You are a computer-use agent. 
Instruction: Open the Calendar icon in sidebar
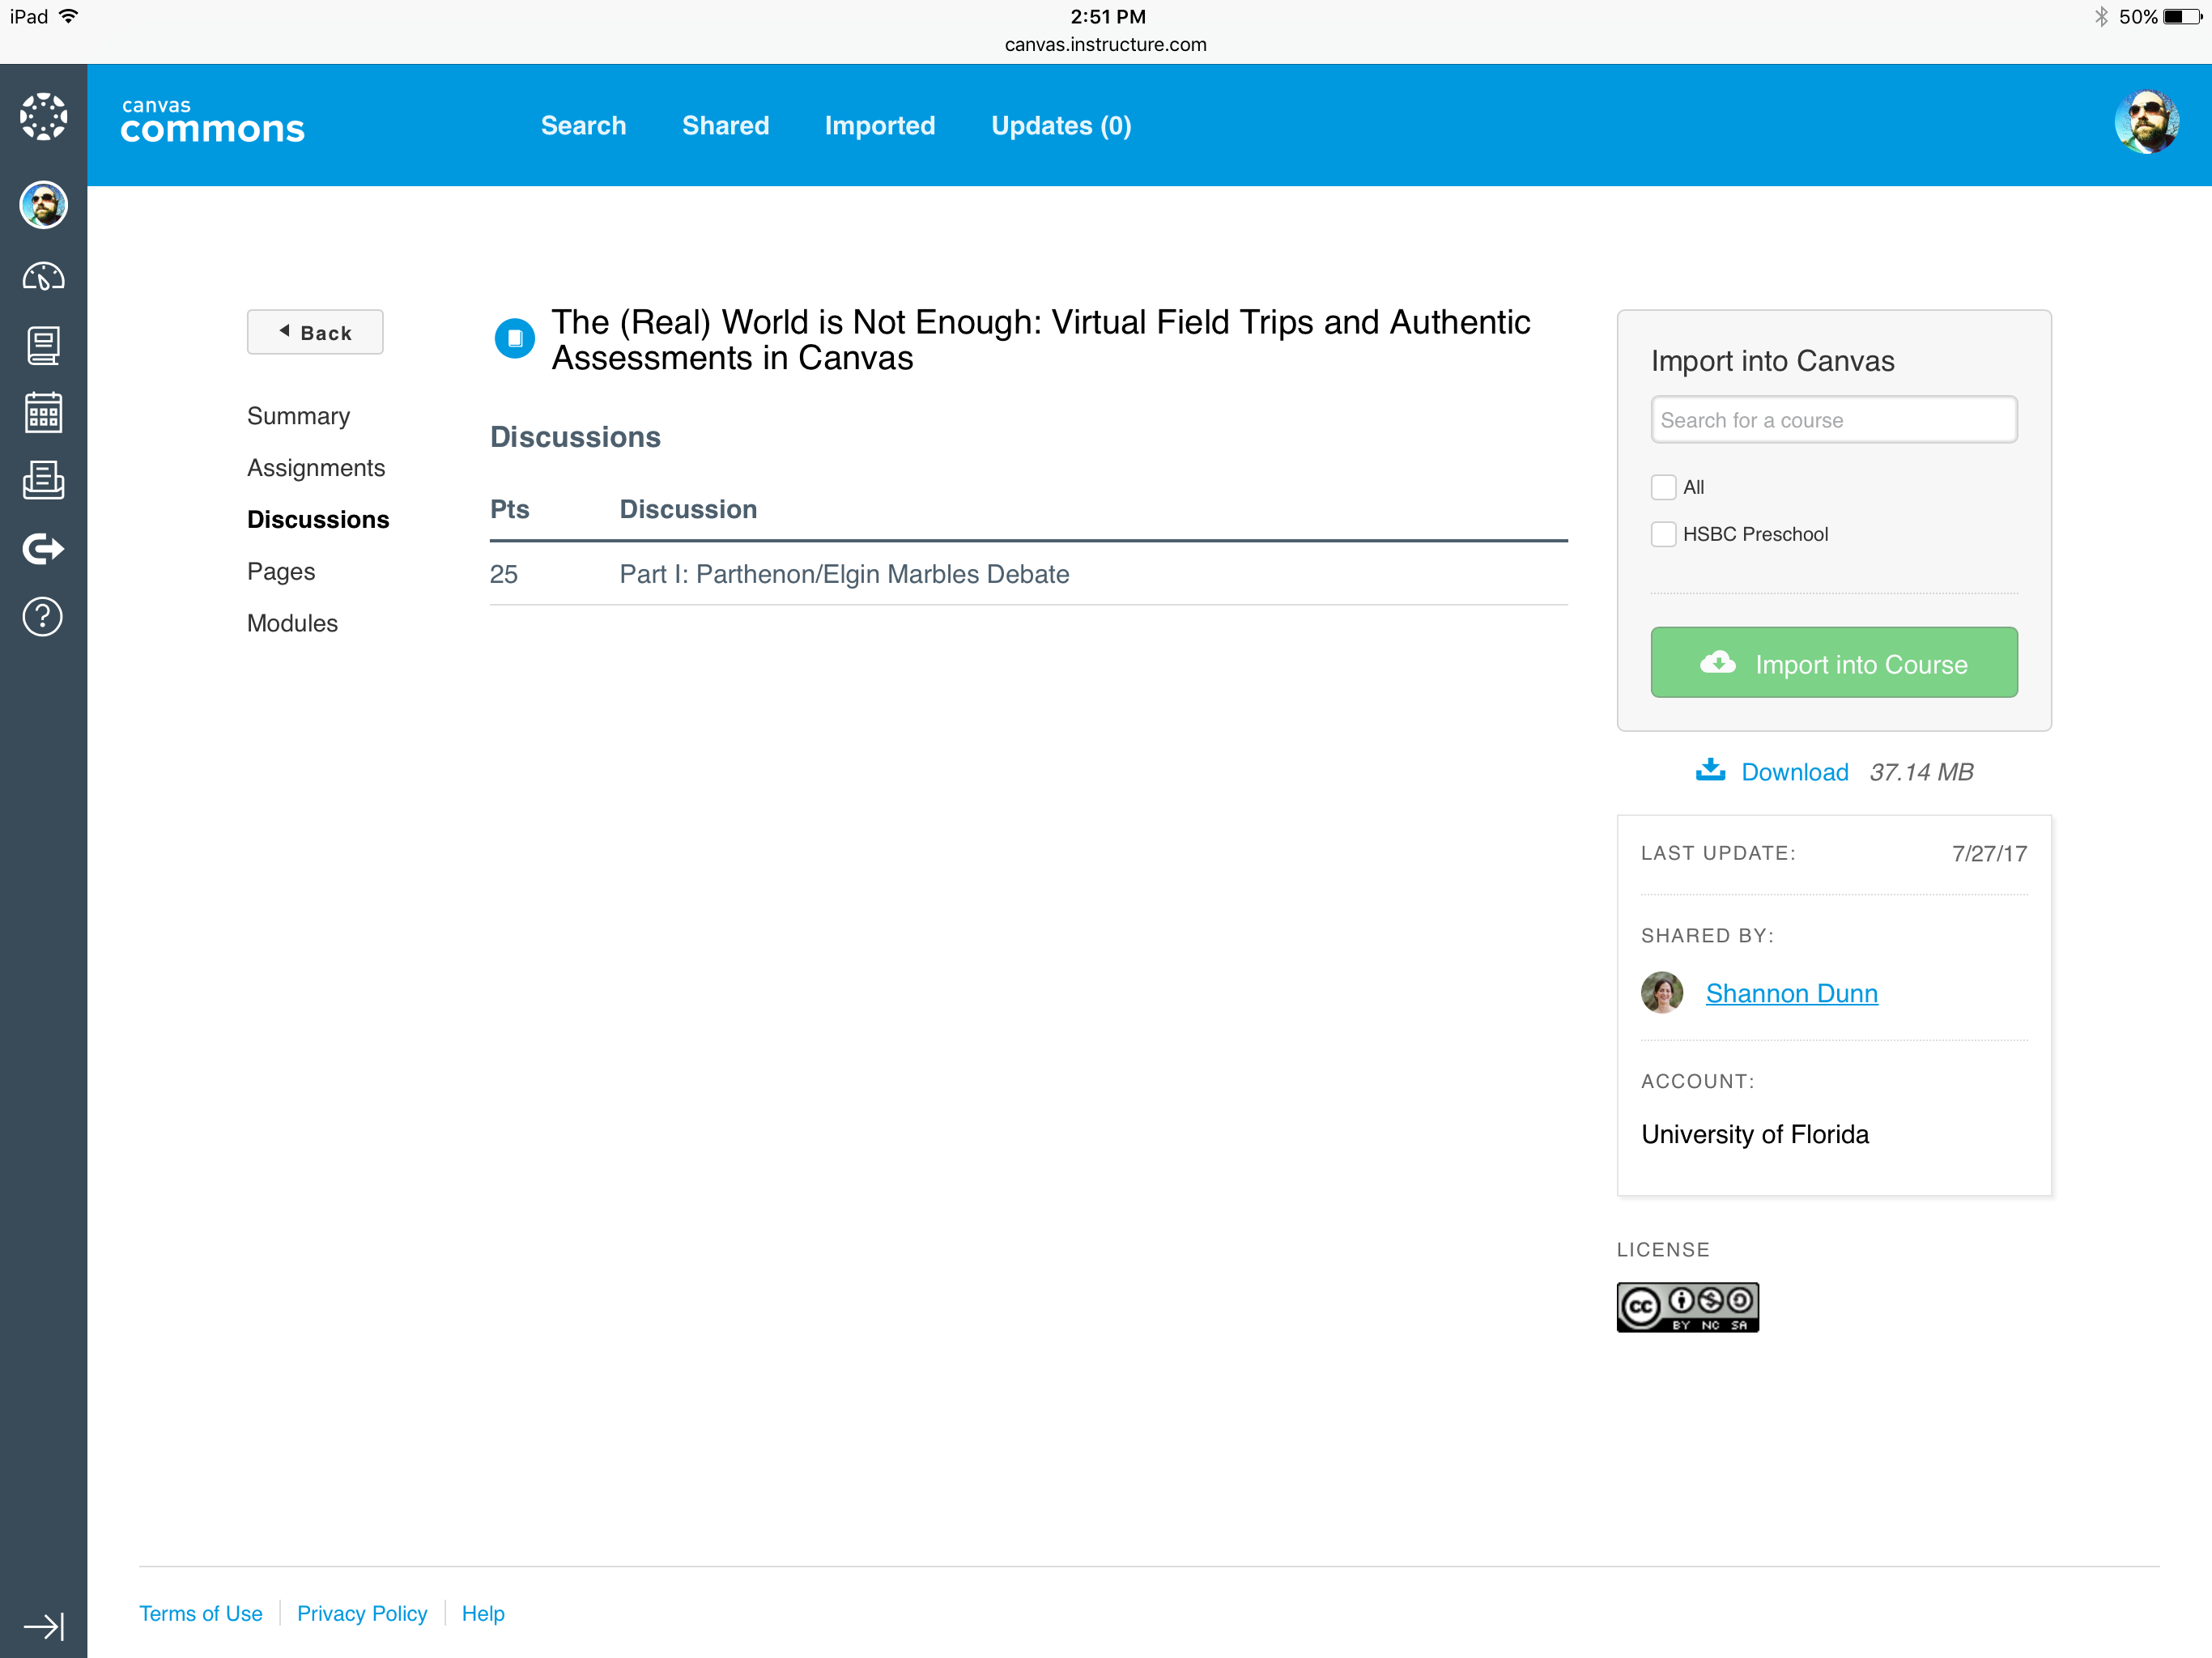pyautogui.click(x=43, y=412)
